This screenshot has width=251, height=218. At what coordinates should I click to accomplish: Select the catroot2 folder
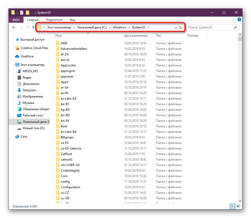[x=67, y=159]
